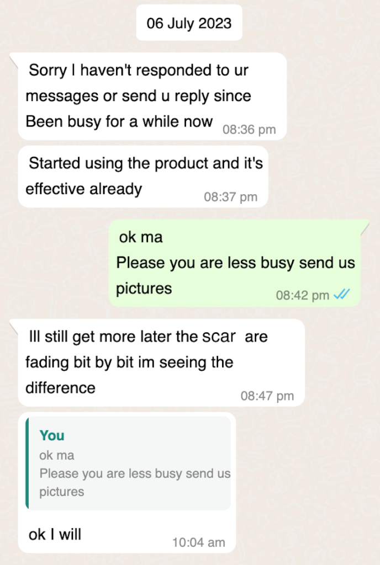Click the 08:42 pm timestamp
This screenshot has width=380, height=565.
302,295
